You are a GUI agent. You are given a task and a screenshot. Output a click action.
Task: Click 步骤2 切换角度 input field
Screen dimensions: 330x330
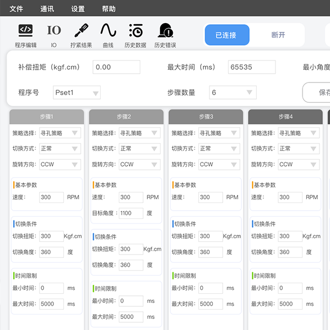tap(131, 265)
